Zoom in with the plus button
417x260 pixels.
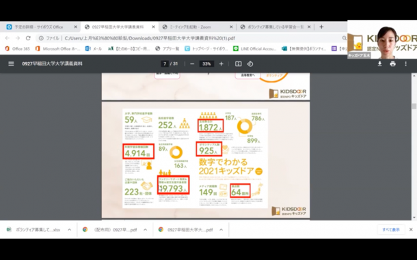(221, 63)
